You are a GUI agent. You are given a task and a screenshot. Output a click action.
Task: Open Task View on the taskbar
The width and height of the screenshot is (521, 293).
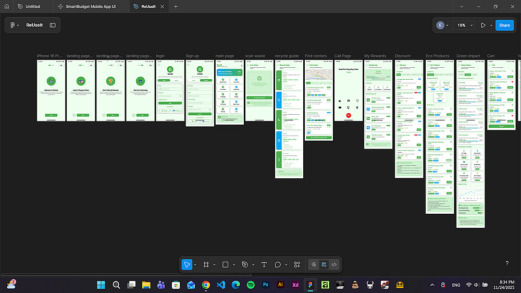coord(131,285)
